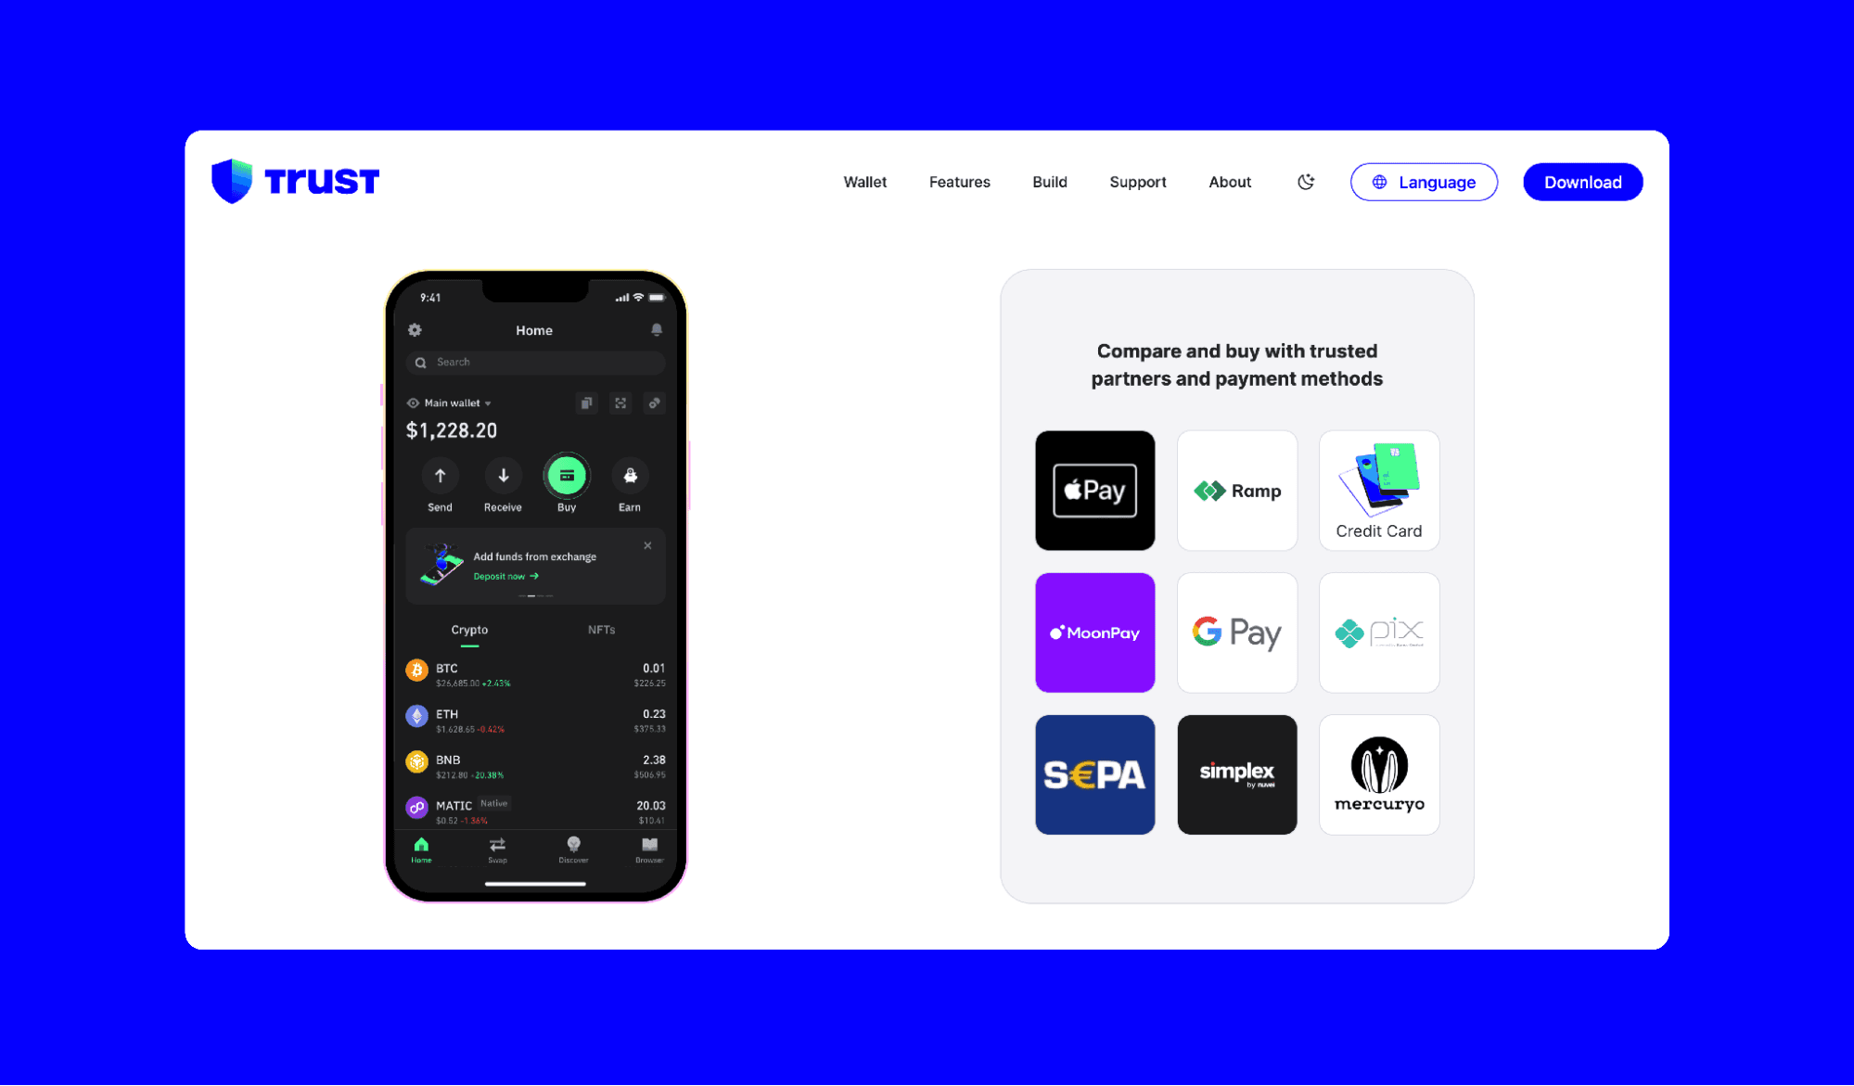Click the Download button
This screenshot has height=1086, width=1854.
(x=1582, y=181)
